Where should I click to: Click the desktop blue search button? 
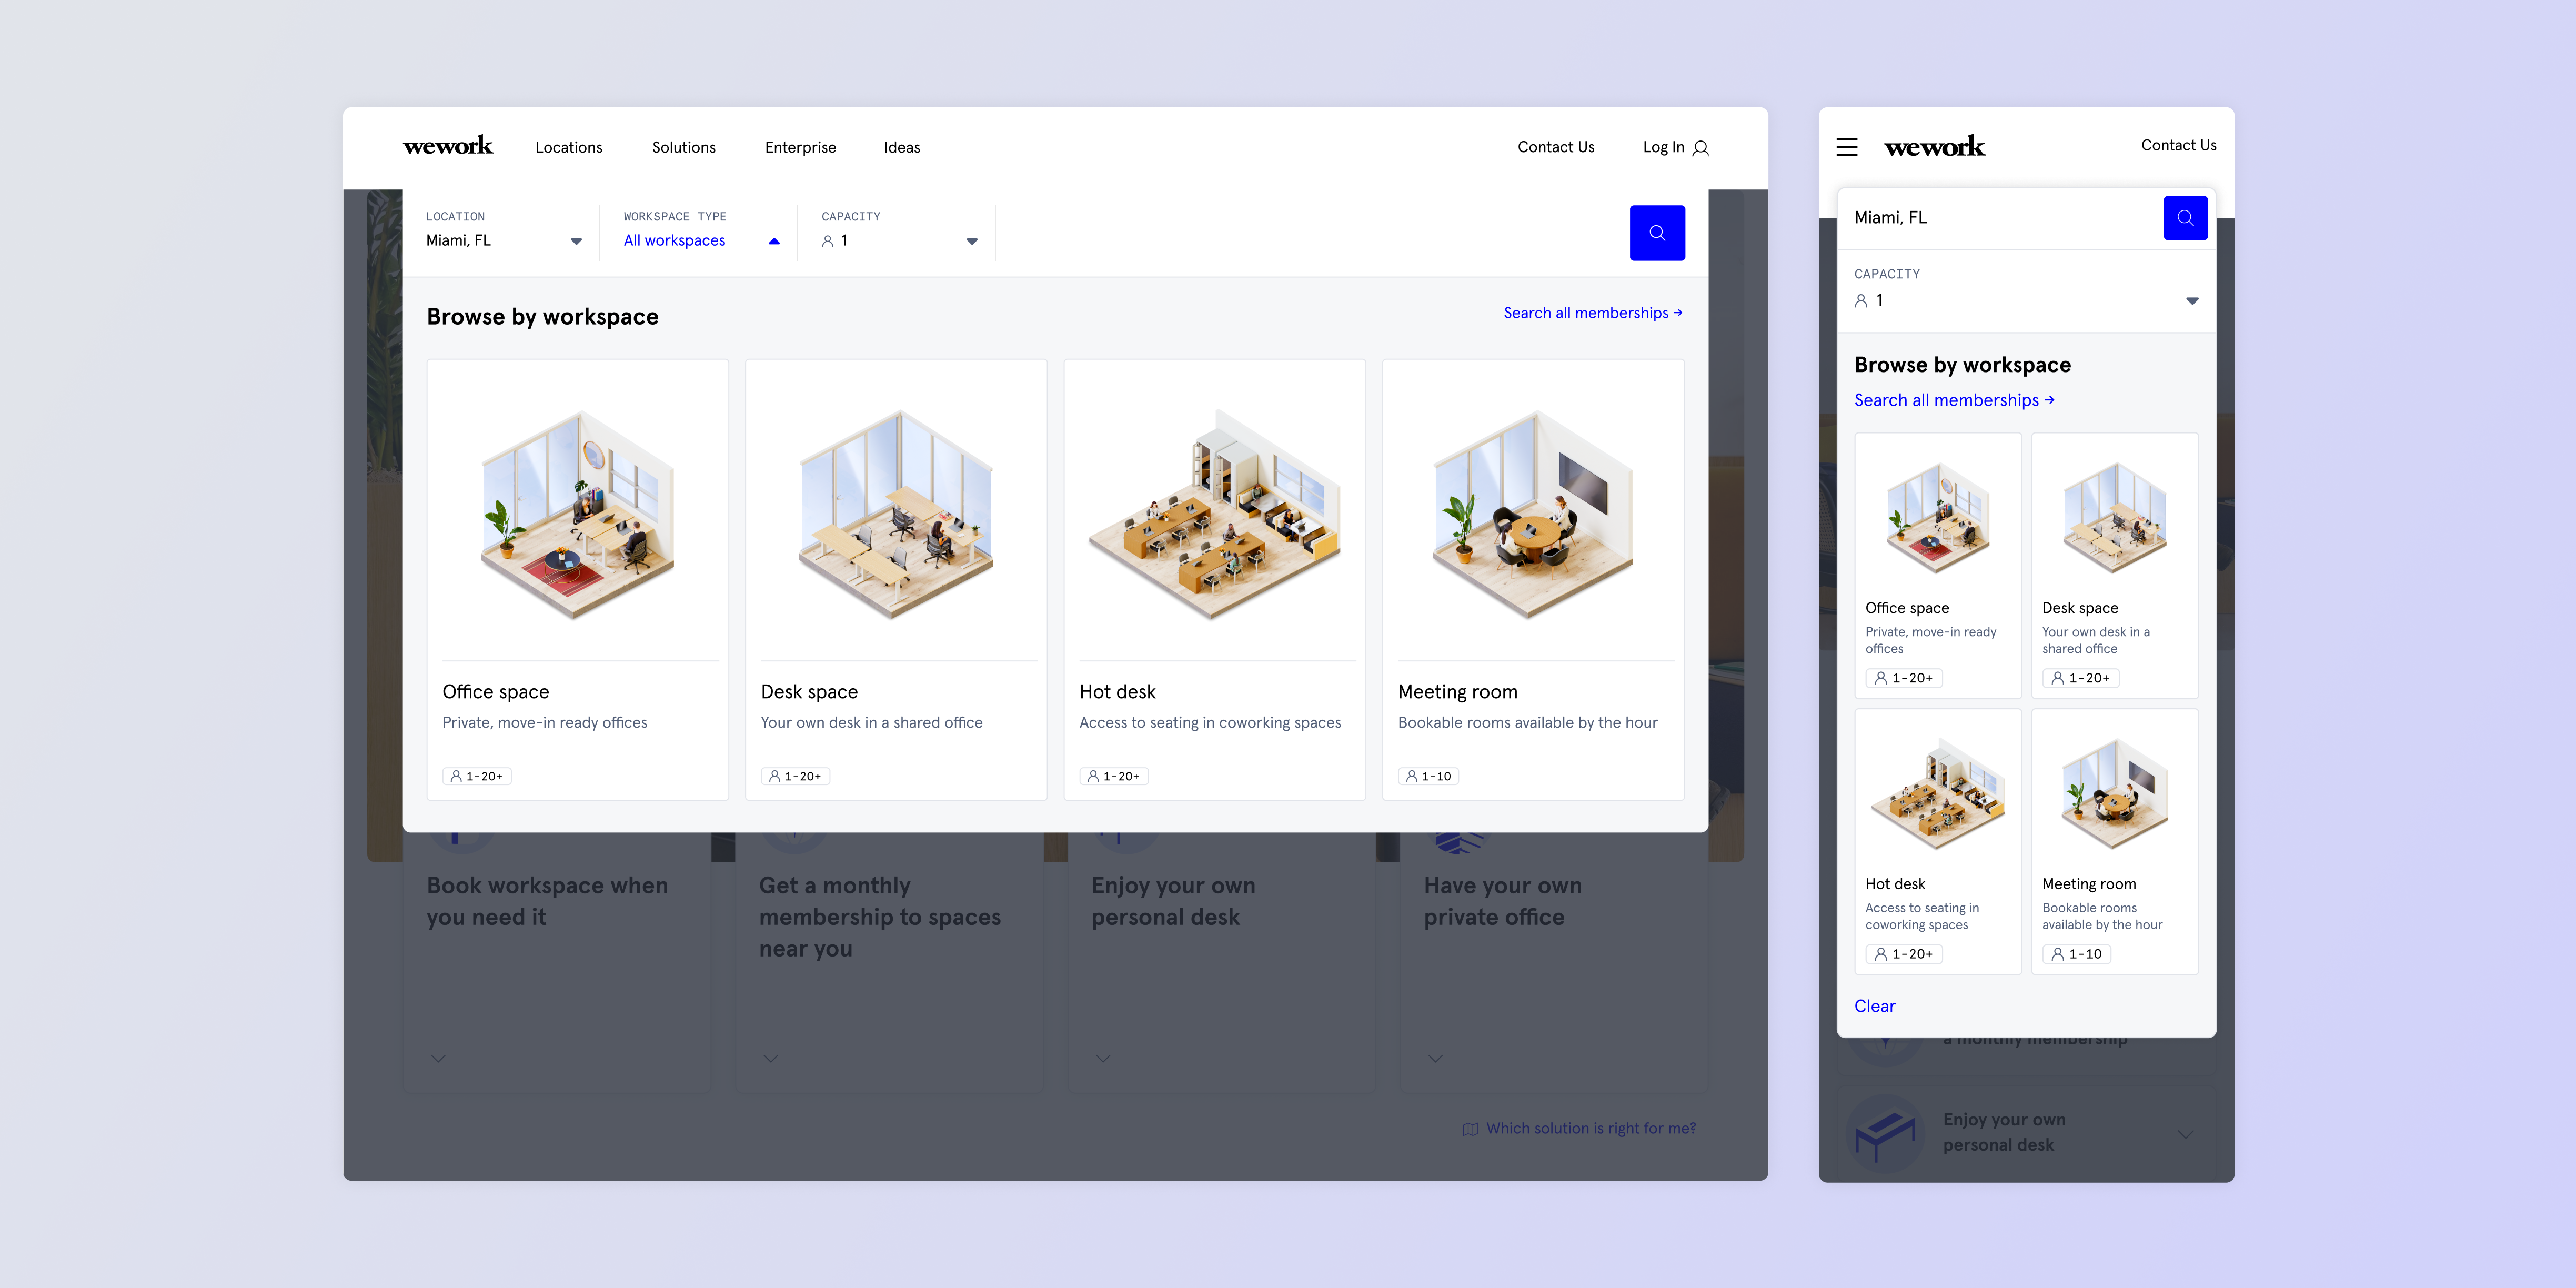tap(1656, 233)
